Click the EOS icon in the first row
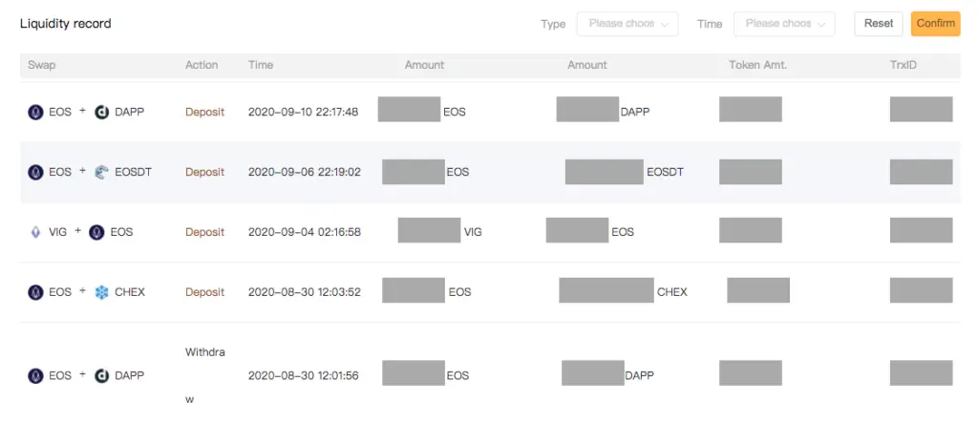978x423 pixels. coord(35,113)
